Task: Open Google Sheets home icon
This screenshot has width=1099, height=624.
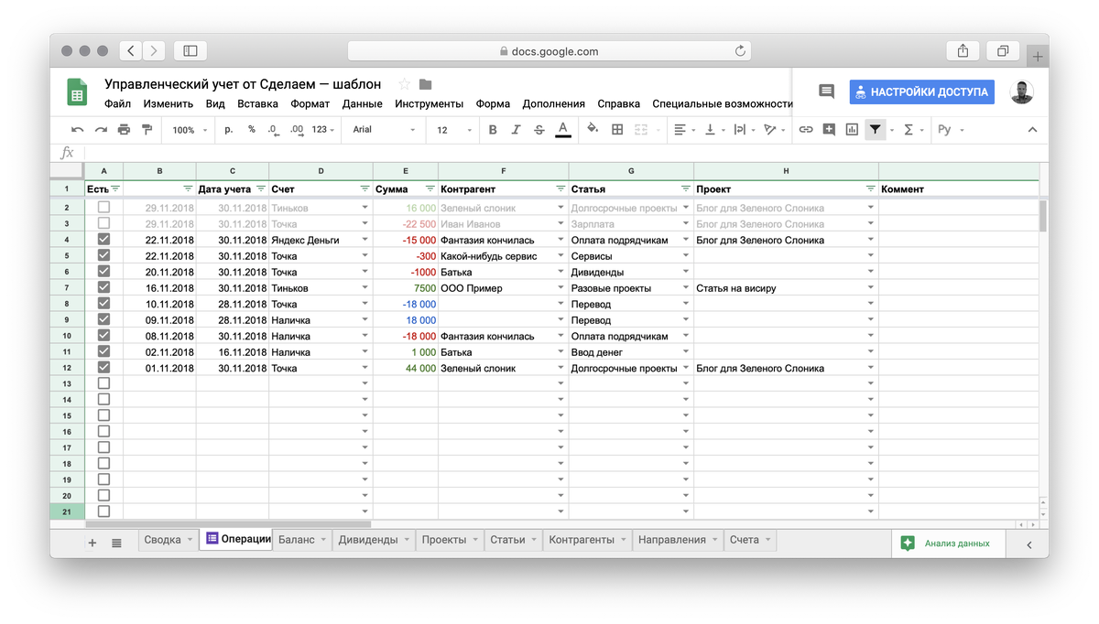Action: point(77,92)
